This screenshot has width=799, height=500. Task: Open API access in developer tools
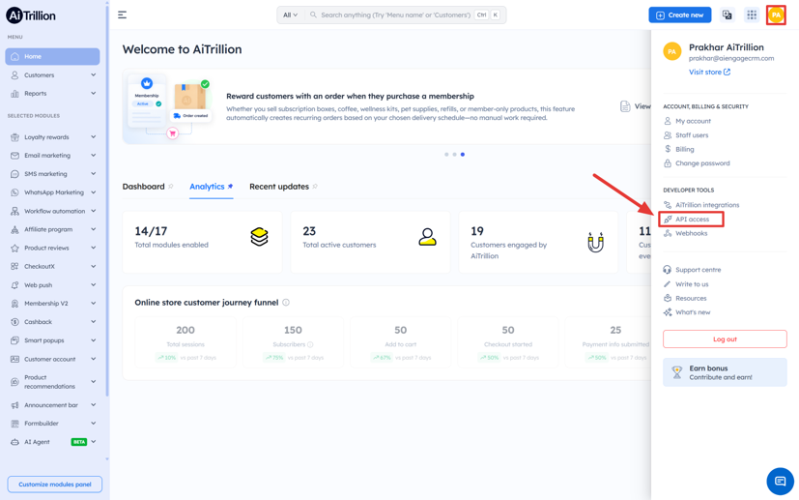point(692,219)
